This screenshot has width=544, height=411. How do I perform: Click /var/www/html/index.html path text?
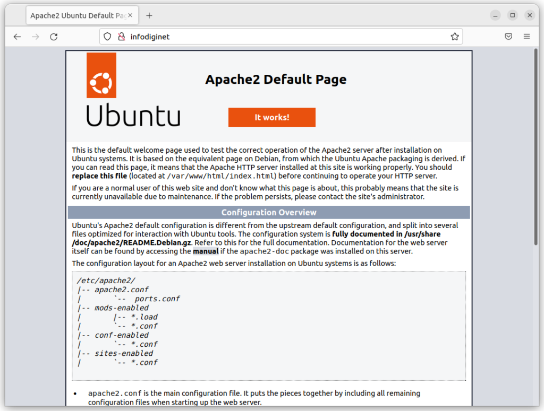222,176
